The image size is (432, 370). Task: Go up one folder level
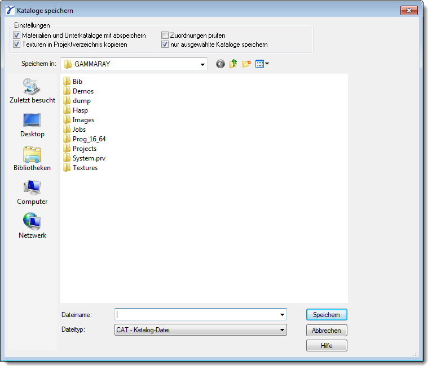233,64
